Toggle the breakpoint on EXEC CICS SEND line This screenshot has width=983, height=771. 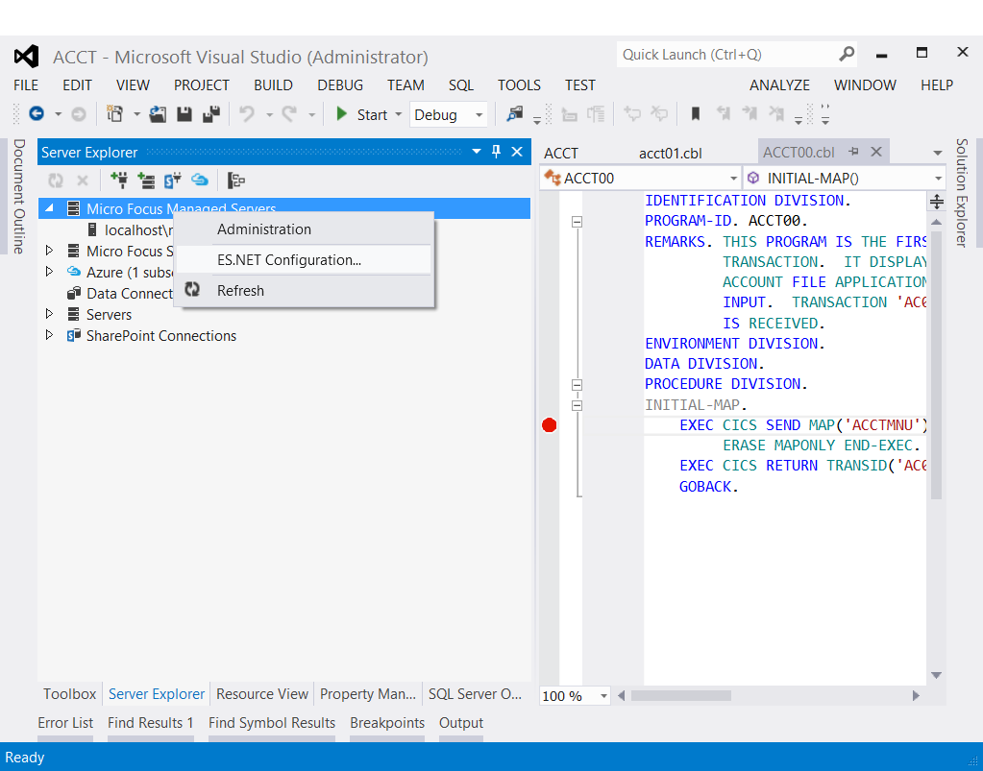coord(550,425)
